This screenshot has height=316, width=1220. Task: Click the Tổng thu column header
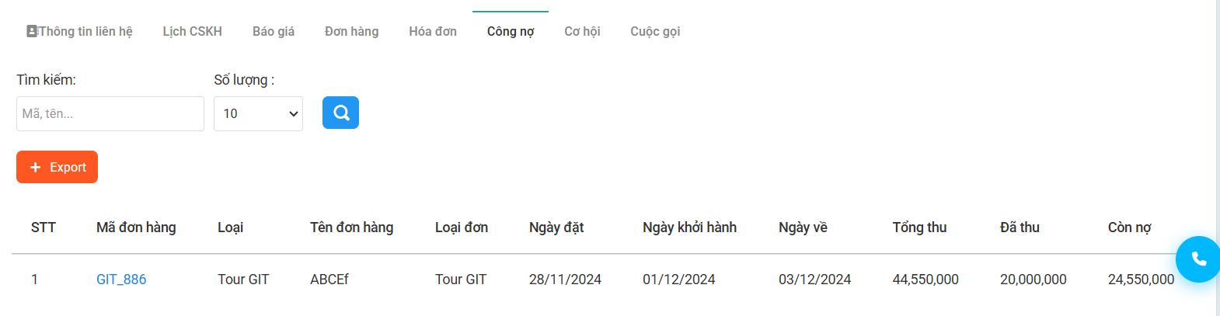pos(919,227)
